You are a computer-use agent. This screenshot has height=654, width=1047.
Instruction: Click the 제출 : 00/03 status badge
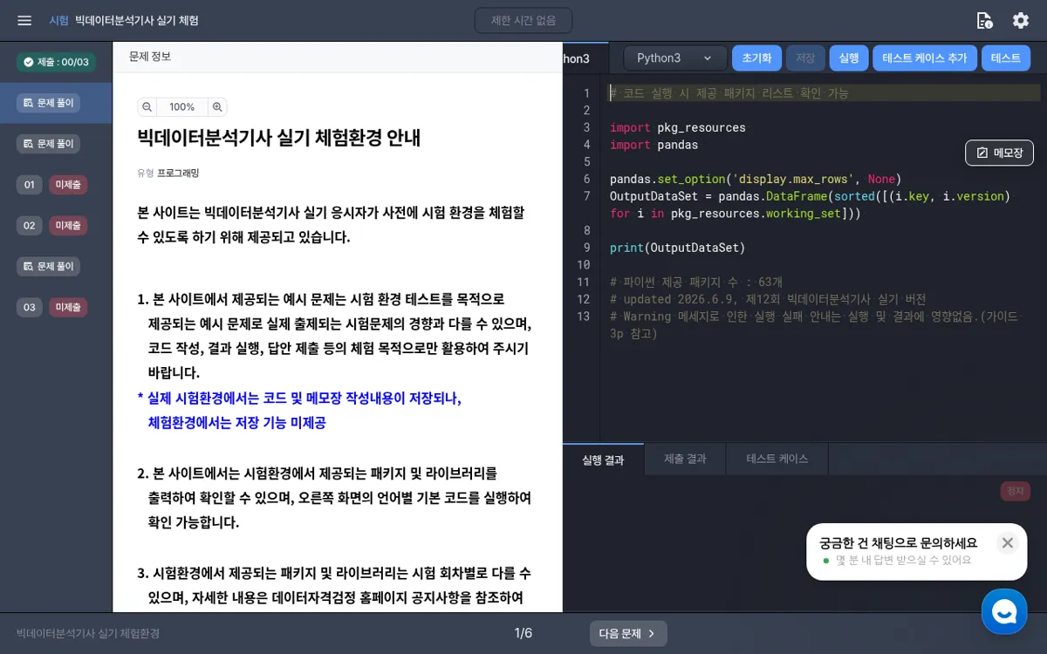[x=56, y=62]
